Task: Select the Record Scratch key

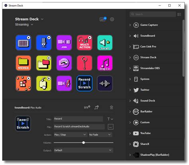Action: [x=85, y=83]
